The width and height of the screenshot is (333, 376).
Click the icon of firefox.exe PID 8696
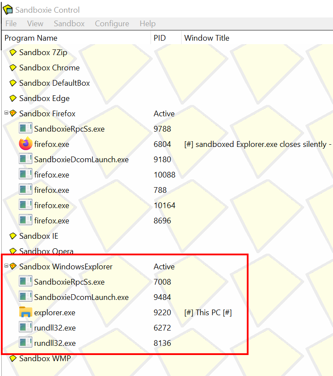pos(25,220)
